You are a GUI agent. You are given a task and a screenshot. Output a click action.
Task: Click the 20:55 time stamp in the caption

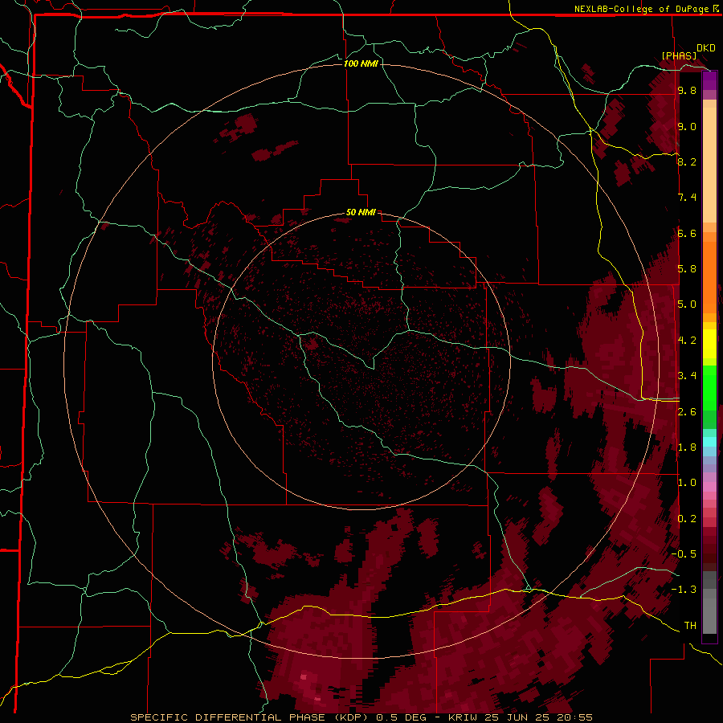[x=574, y=717]
